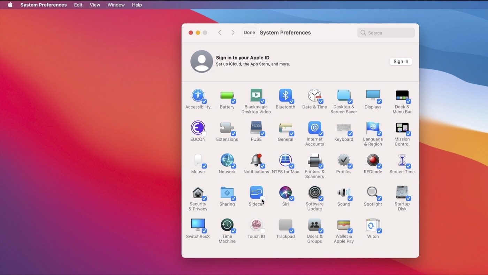Open the Edit menu
Screen dimensions: 488x275
tap(78, 5)
